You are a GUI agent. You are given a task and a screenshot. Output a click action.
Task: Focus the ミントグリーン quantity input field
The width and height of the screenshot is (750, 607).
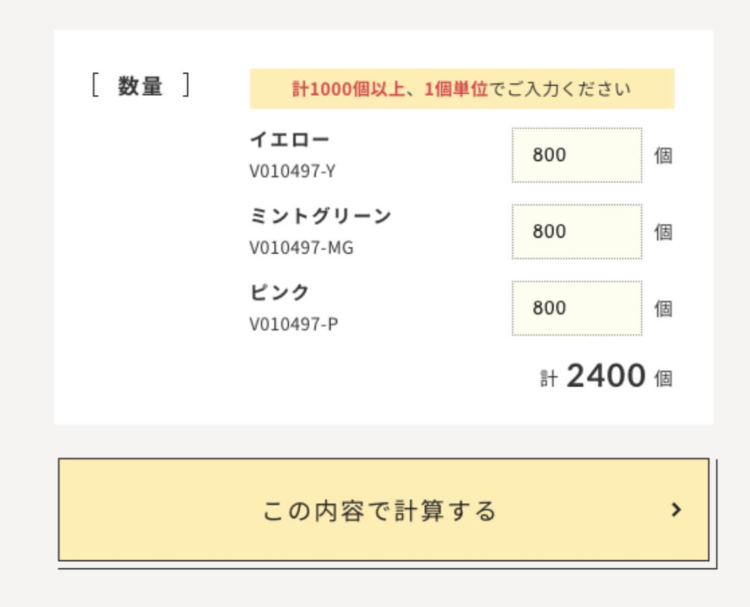577,231
